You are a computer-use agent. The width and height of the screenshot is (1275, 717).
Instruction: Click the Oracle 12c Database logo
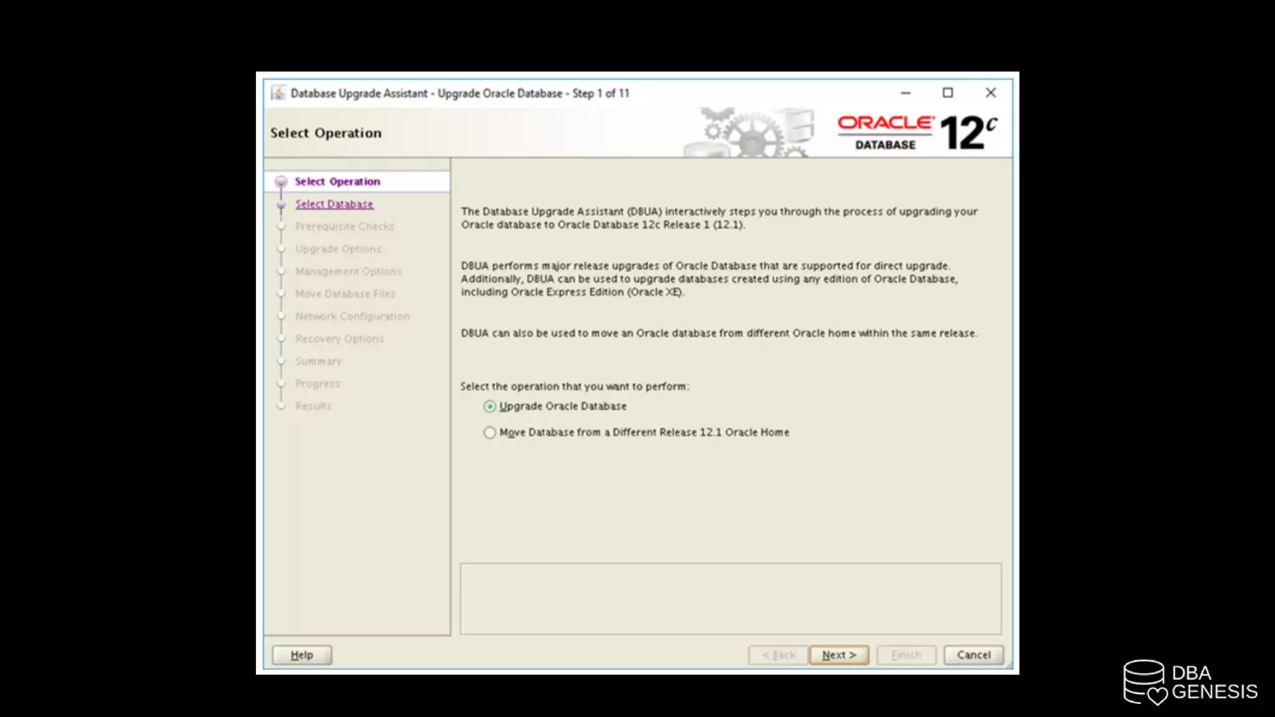[916, 133]
